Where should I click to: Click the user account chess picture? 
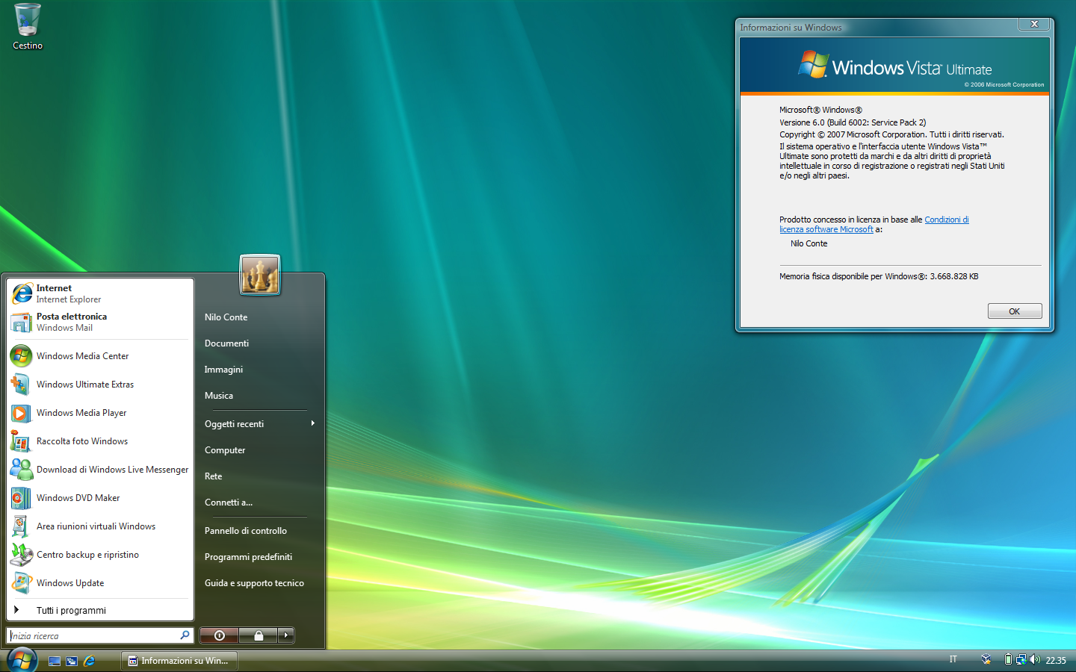[260, 275]
